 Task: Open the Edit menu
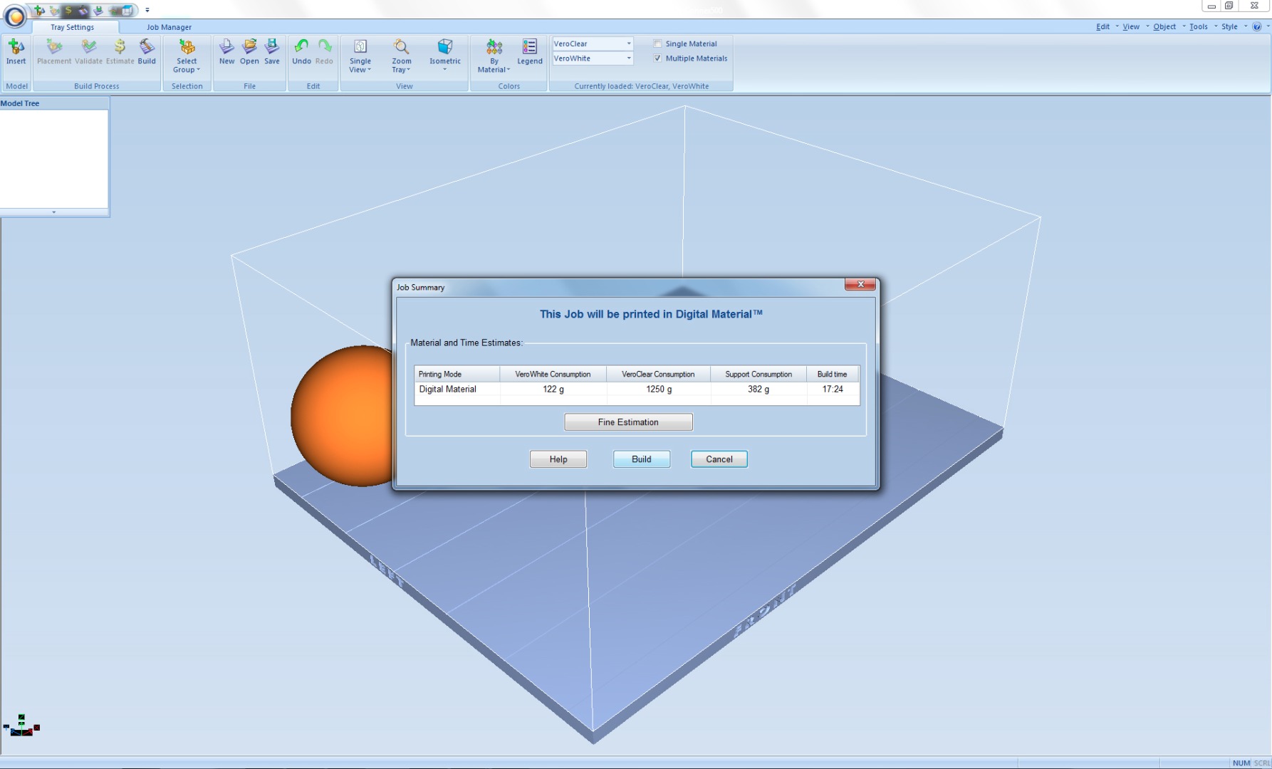(x=1102, y=26)
